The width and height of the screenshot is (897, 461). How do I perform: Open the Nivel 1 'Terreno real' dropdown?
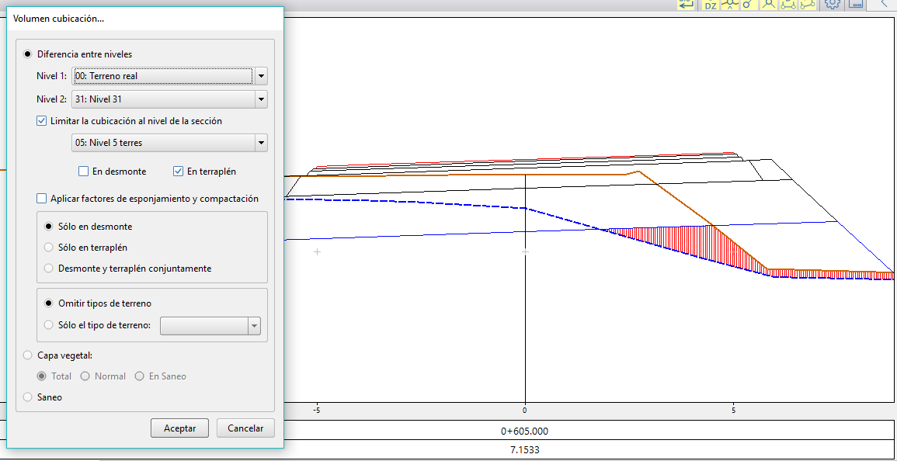[261, 76]
